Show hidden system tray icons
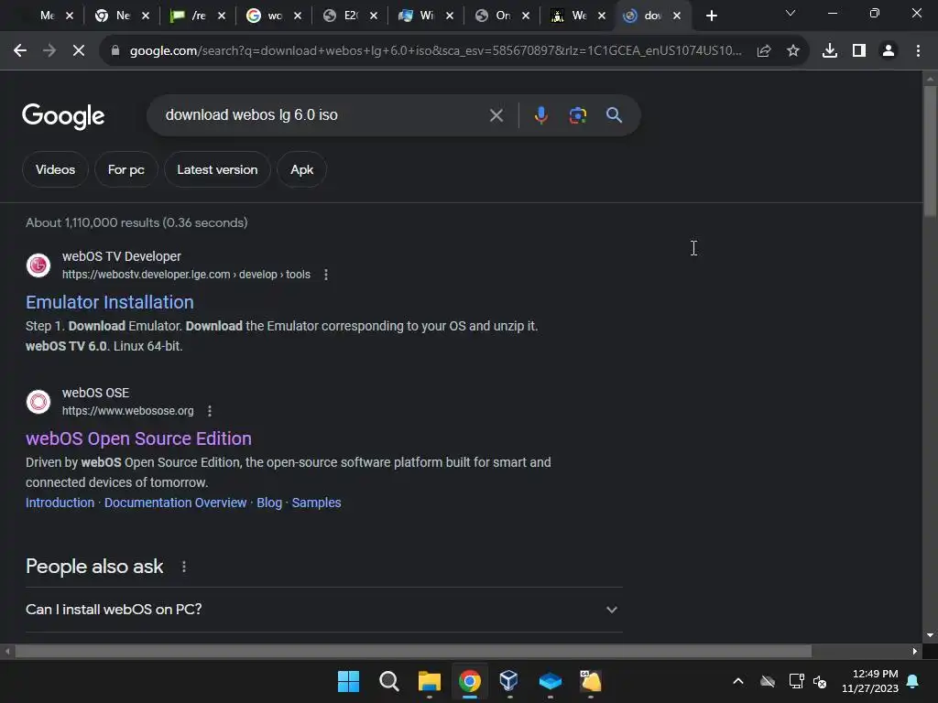This screenshot has height=703, width=938. (738, 681)
